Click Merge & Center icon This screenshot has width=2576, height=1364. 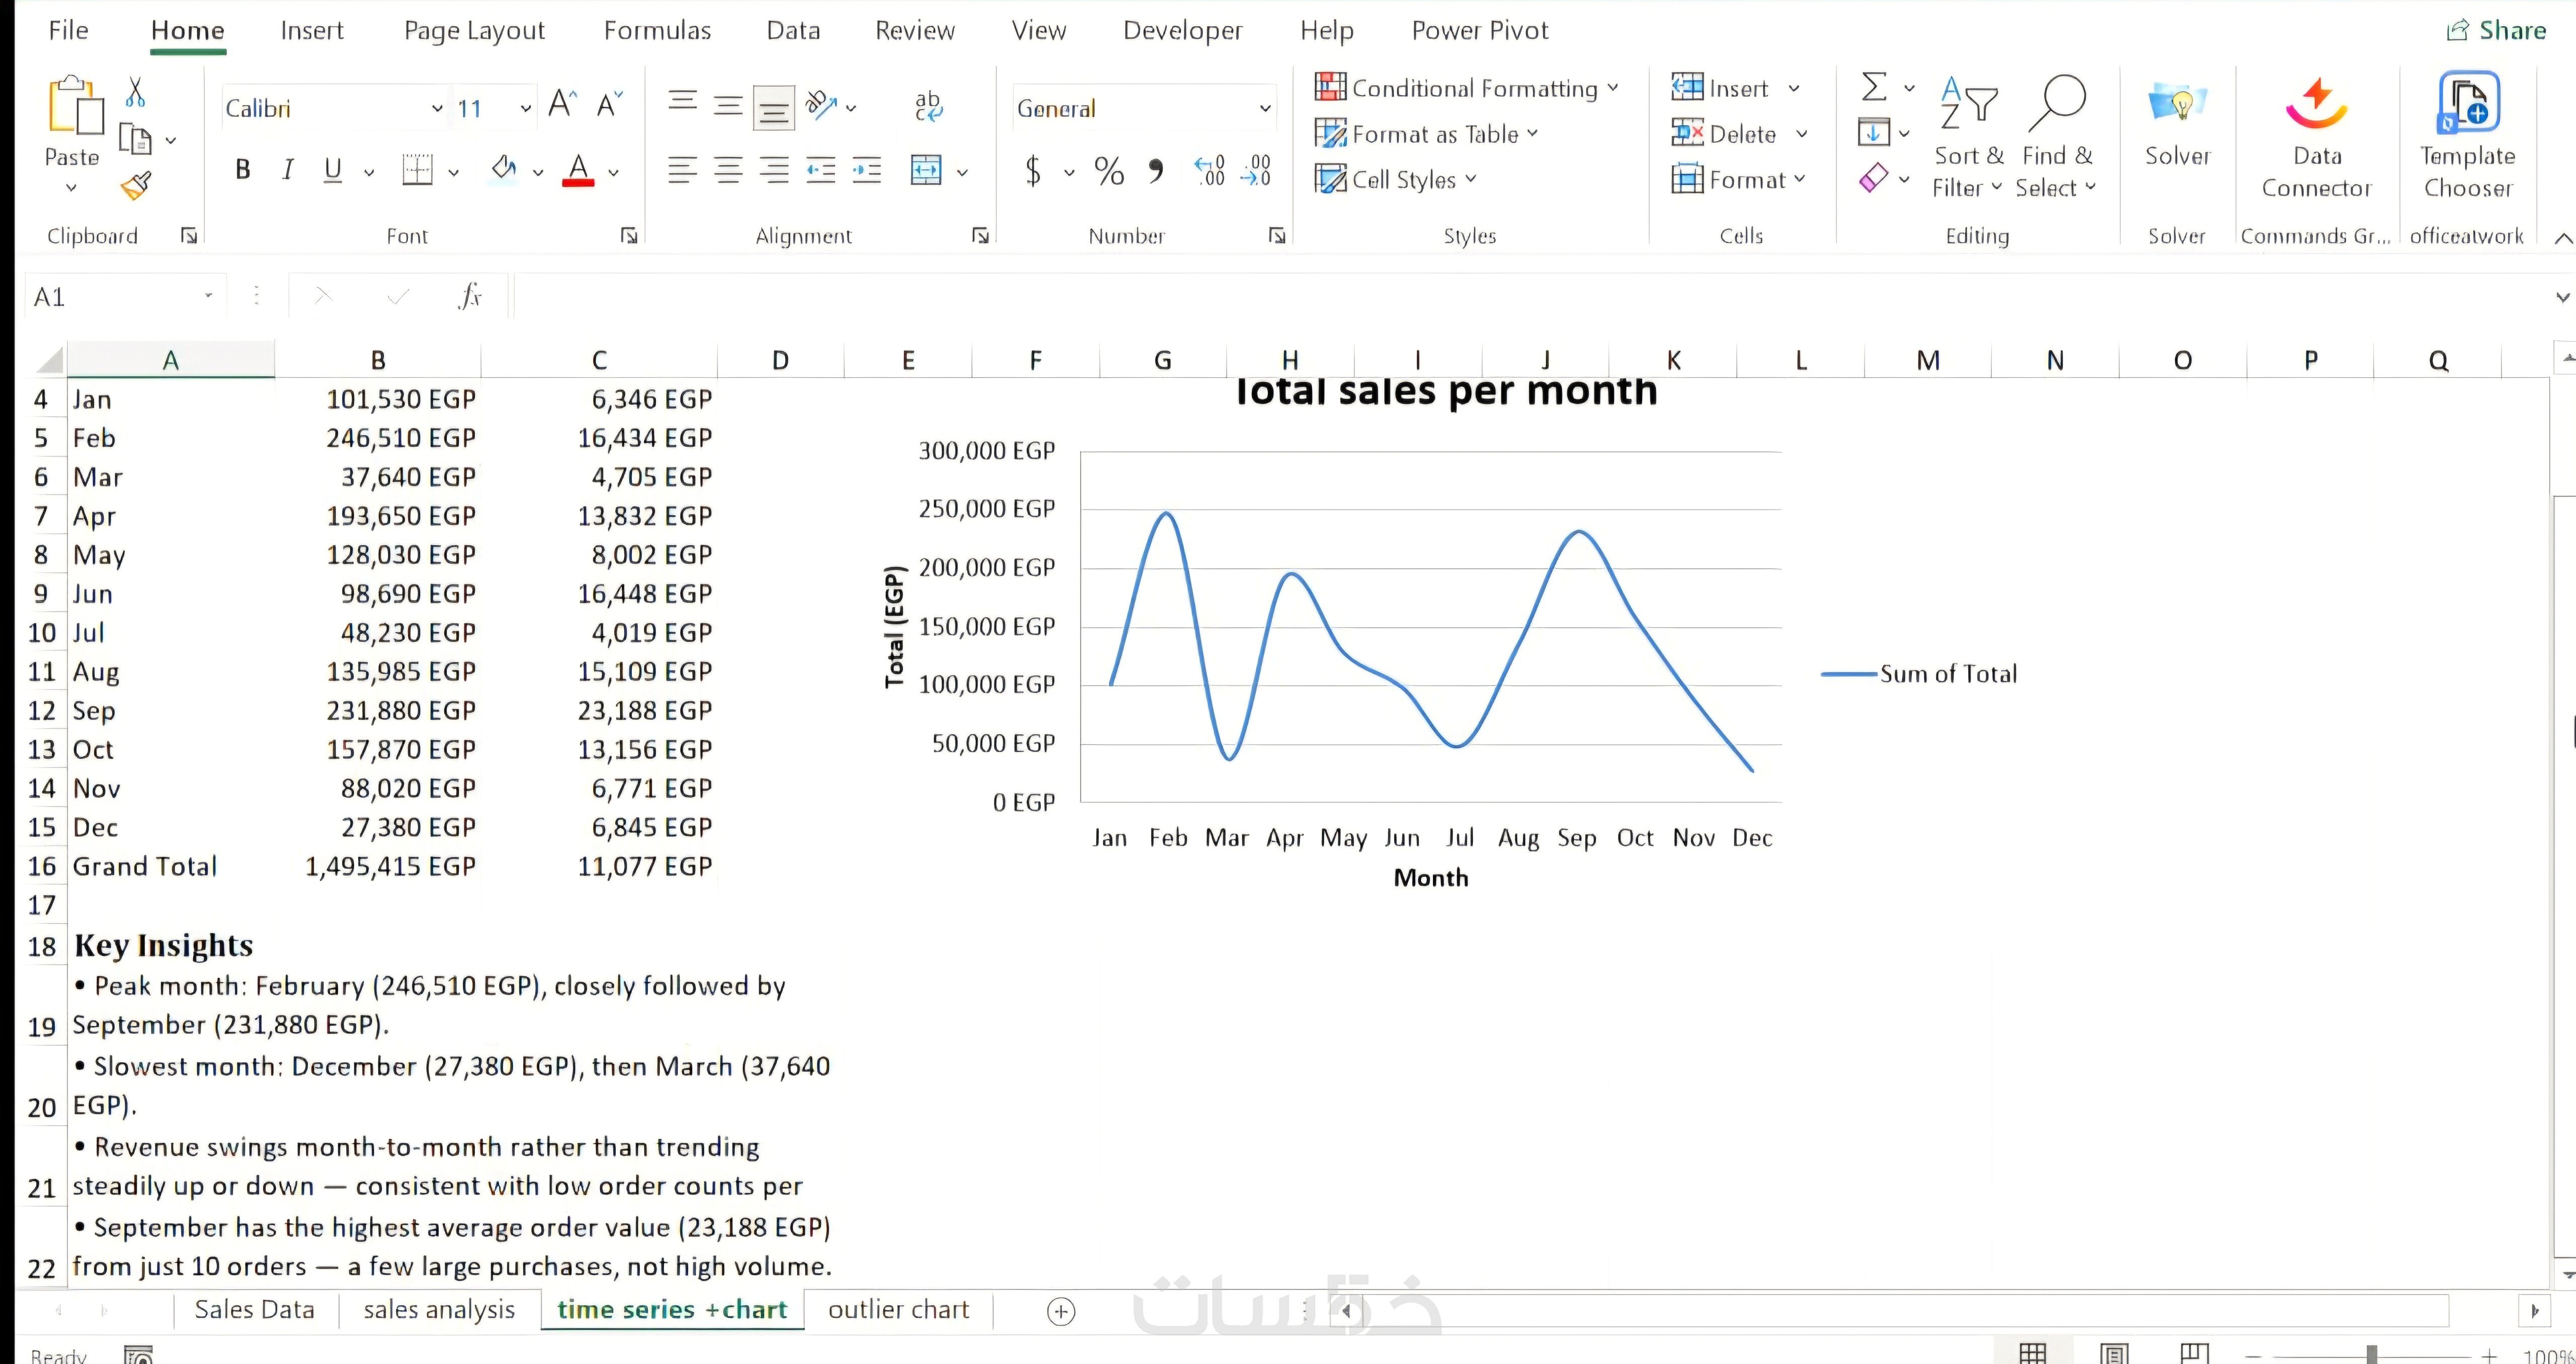coord(927,170)
